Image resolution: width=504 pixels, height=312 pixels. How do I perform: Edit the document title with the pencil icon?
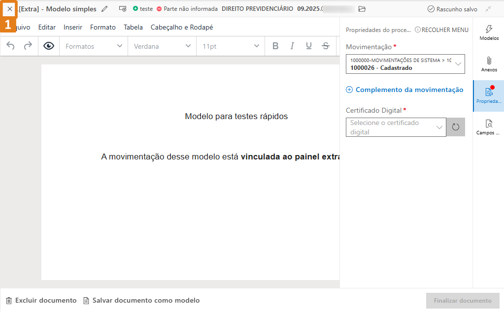click(x=104, y=8)
